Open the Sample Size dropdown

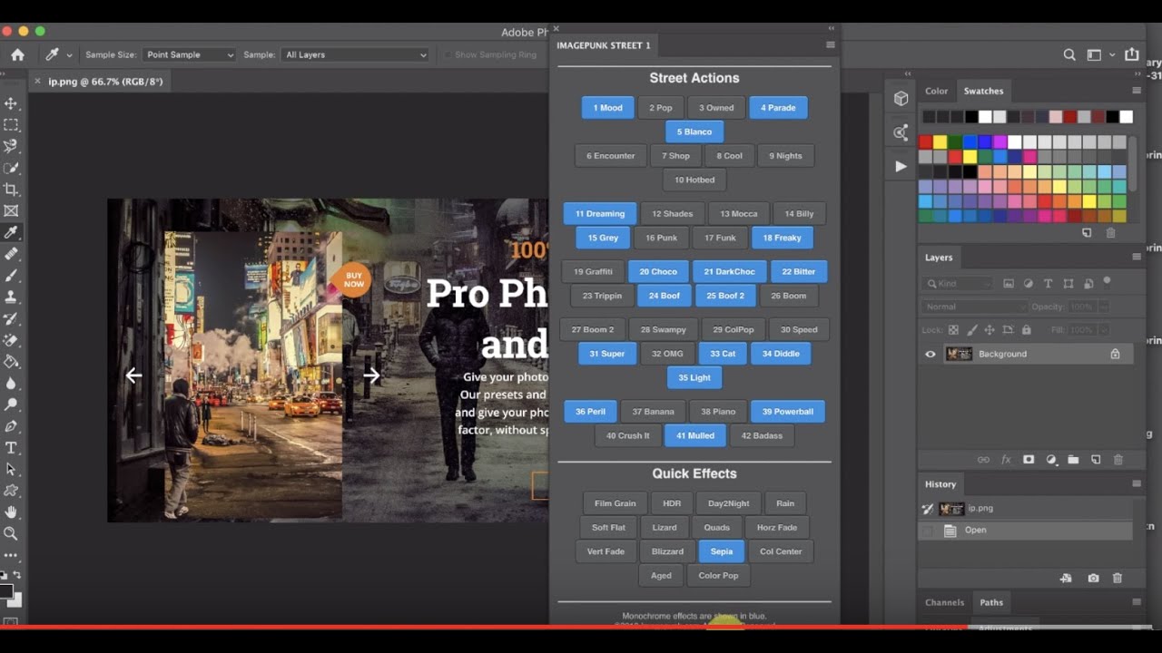pos(189,54)
